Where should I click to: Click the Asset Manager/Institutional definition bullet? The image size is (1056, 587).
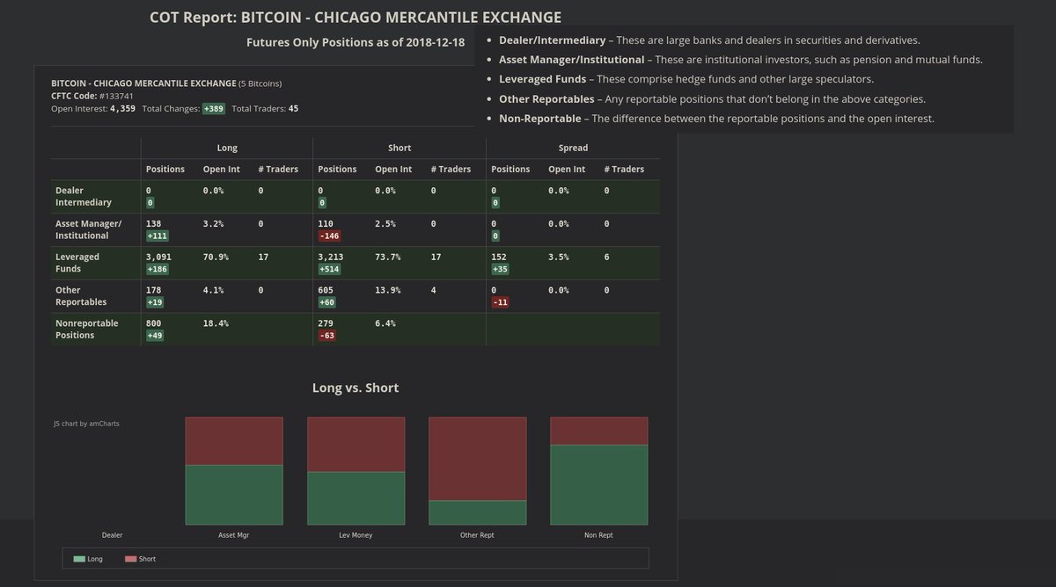pyautogui.click(x=740, y=60)
